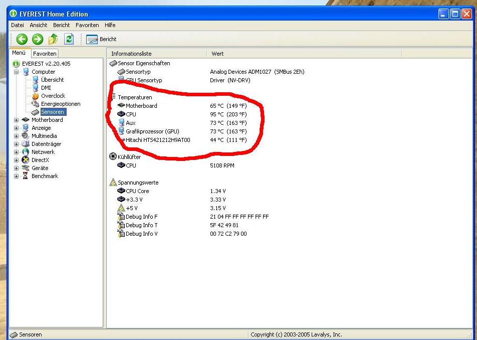Switch to the Favoriten tab
Screen dimensions: 477x340
(x=45, y=54)
